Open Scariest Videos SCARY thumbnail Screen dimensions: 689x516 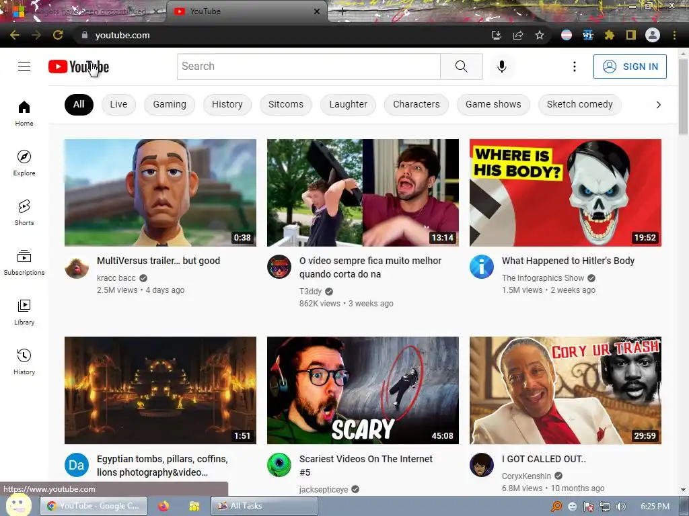pyautogui.click(x=363, y=390)
